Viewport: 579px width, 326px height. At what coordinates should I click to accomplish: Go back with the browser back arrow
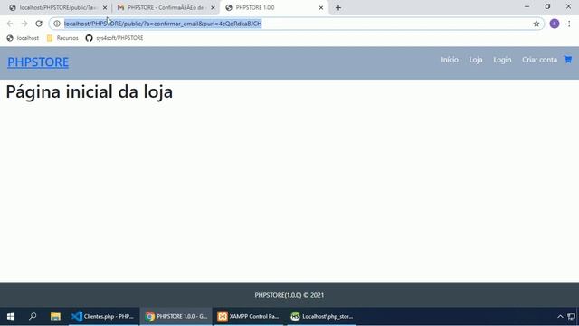[x=10, y=24]
